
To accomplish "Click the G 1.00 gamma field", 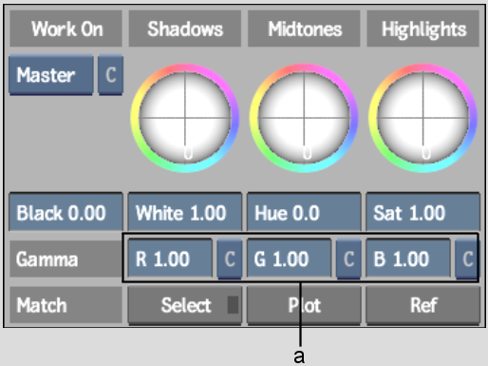I will [290, 259].
